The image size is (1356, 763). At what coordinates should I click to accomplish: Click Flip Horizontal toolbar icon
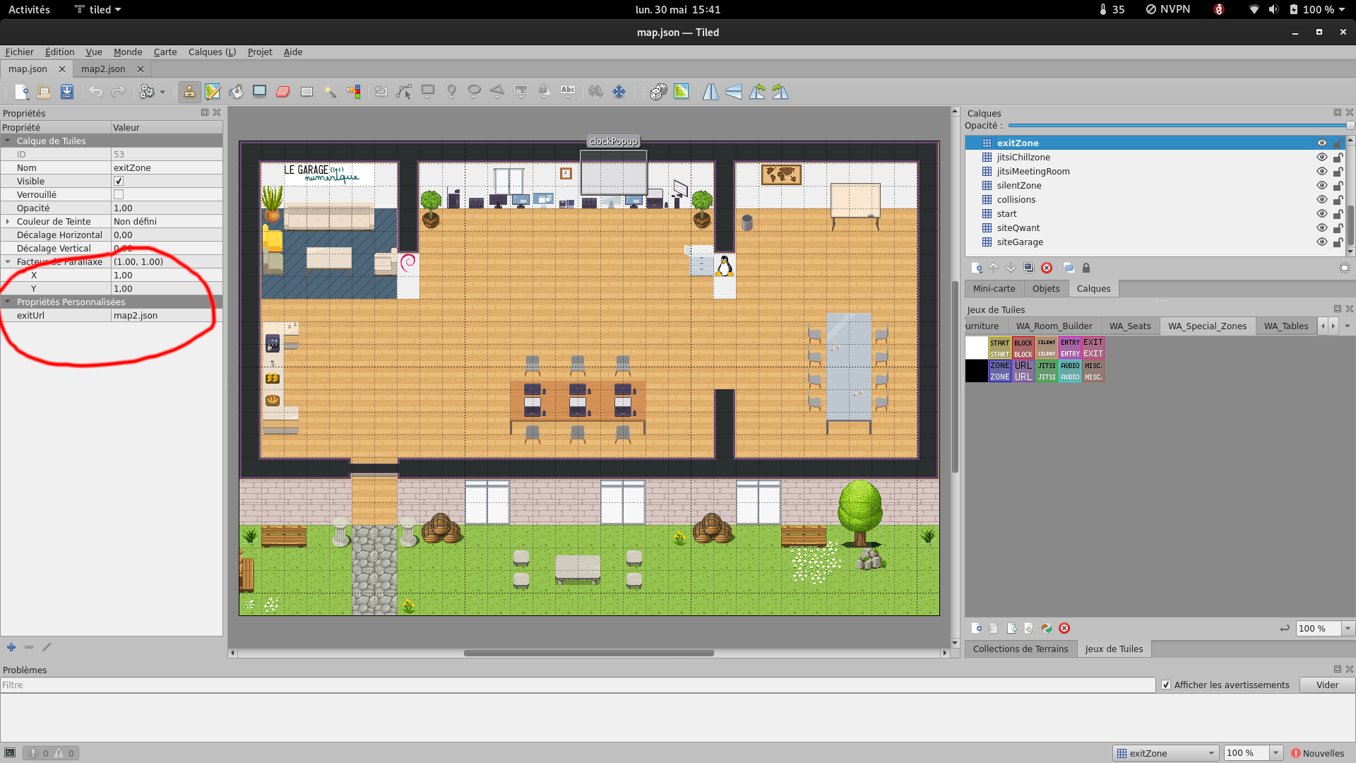point(710,92)
